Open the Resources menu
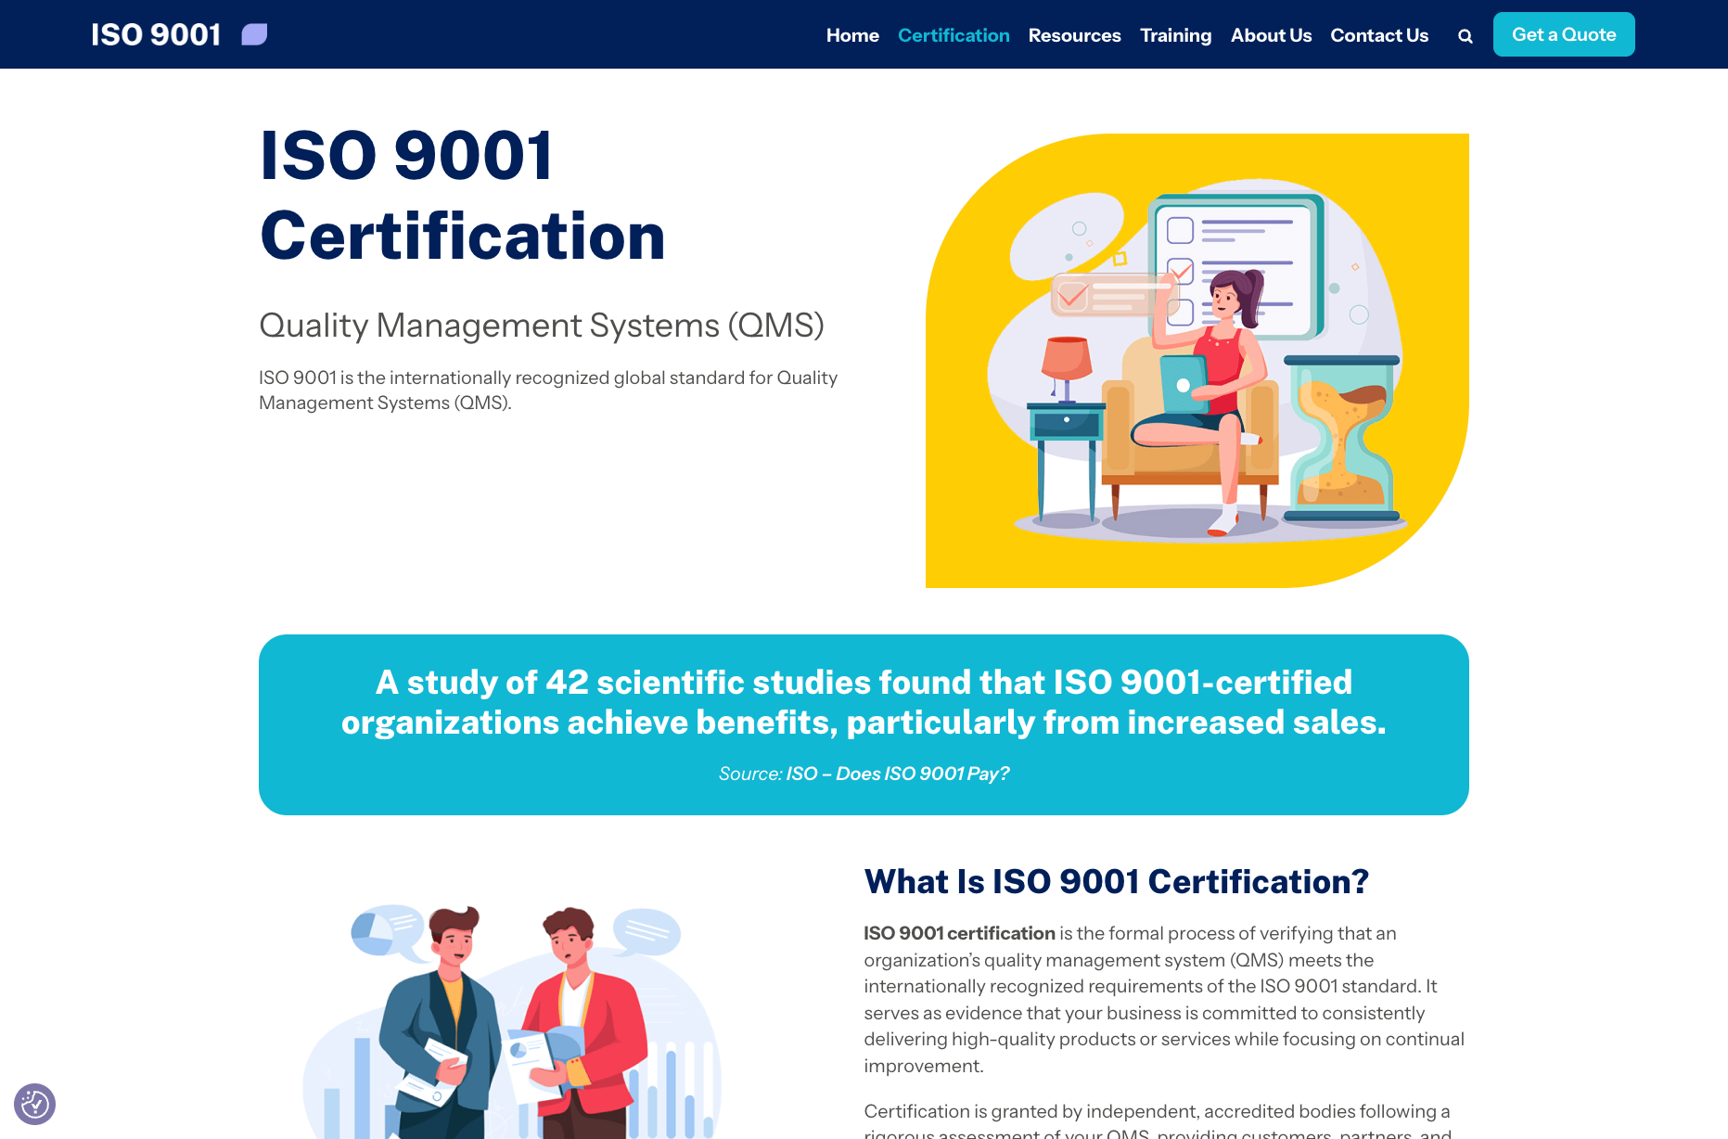1728x1139 pixels. coord(1074,35)
